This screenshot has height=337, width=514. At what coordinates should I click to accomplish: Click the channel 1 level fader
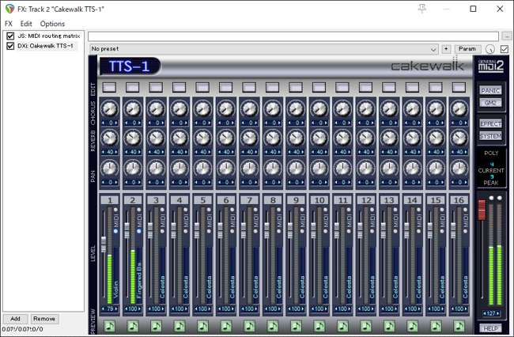tap(104, 244)
